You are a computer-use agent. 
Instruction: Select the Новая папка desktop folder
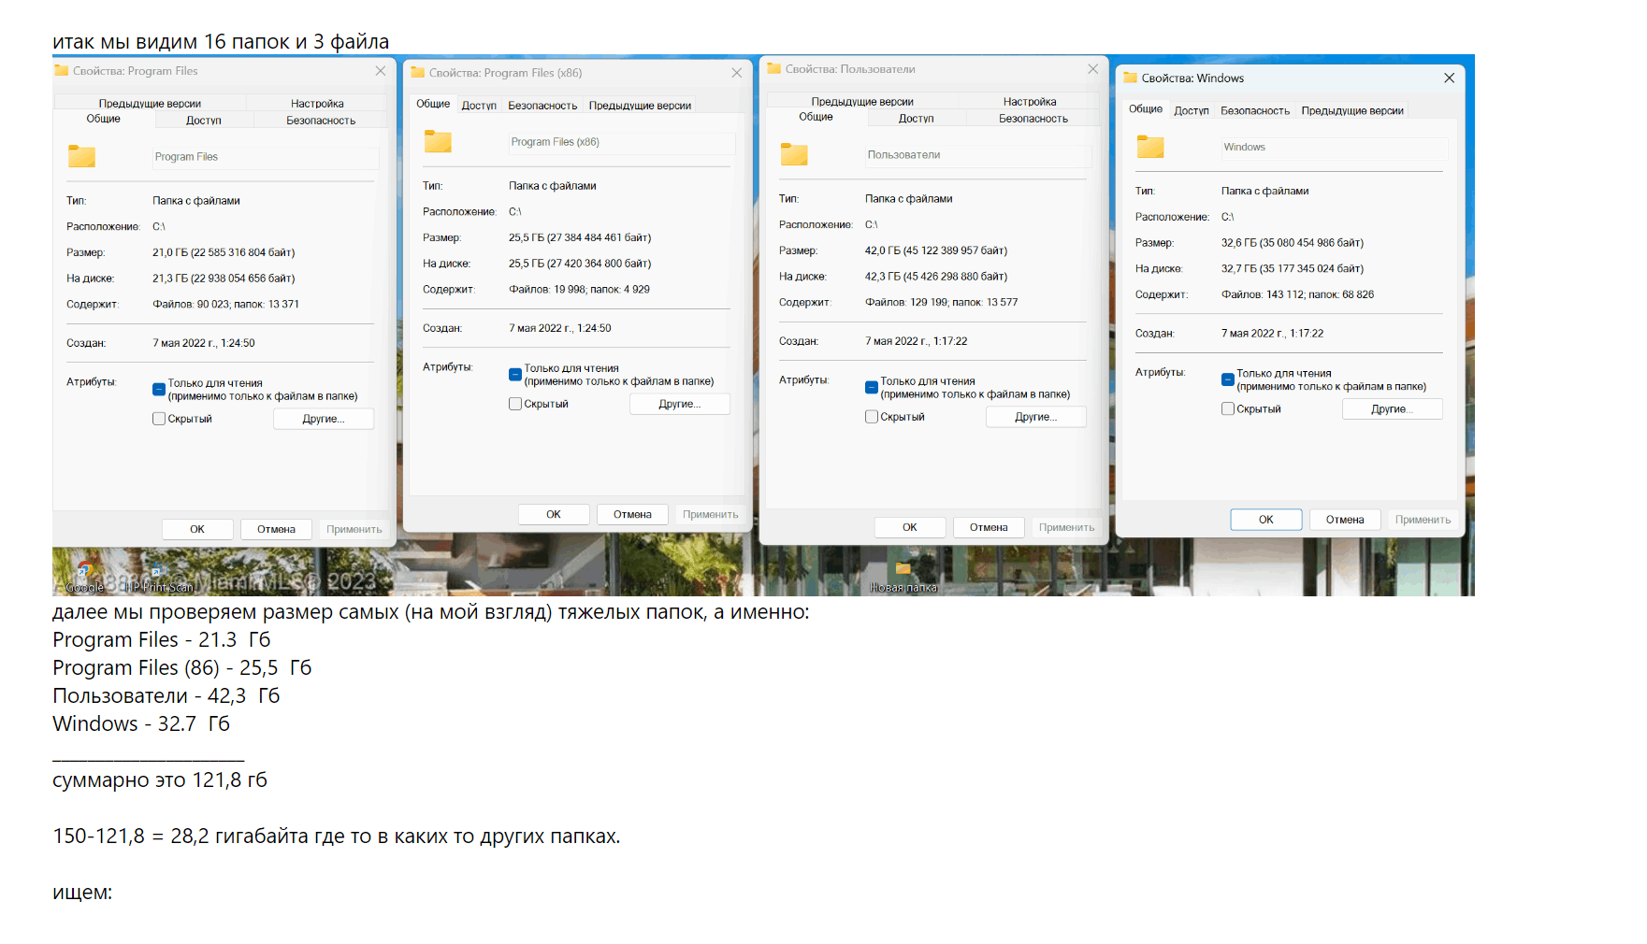pyautogui.click(x=903, y=579)
